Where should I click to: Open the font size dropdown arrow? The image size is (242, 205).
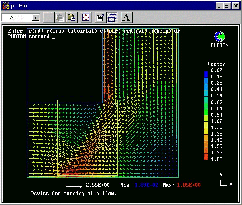36,17
